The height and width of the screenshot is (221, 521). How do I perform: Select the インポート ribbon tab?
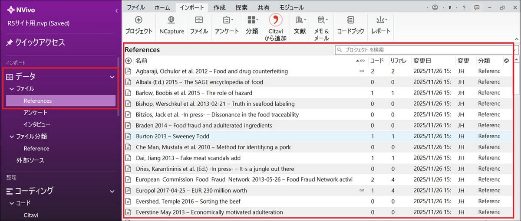click(x=191, y=7)
